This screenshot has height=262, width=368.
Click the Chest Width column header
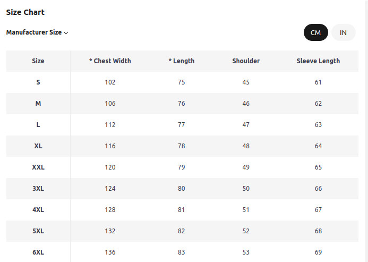[110, 61]
